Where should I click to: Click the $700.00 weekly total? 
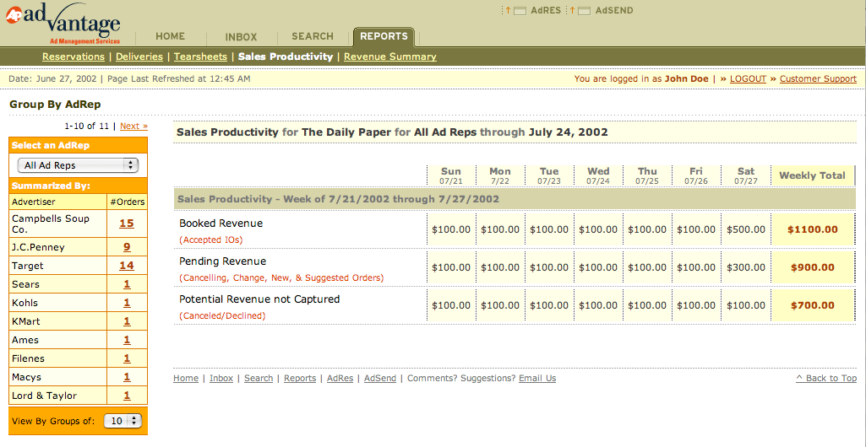(x=813, y=305)
